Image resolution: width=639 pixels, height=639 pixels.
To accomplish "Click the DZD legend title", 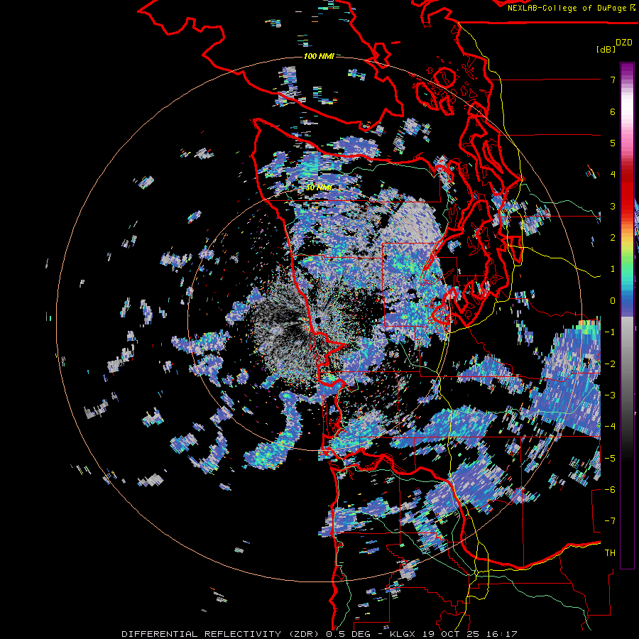I will pos(624,43).
